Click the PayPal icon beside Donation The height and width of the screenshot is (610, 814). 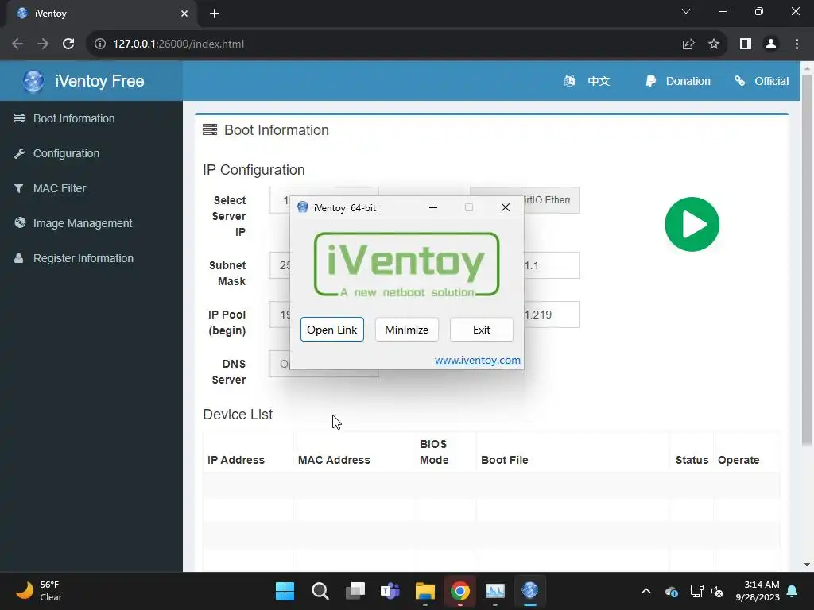coord(650,81)
